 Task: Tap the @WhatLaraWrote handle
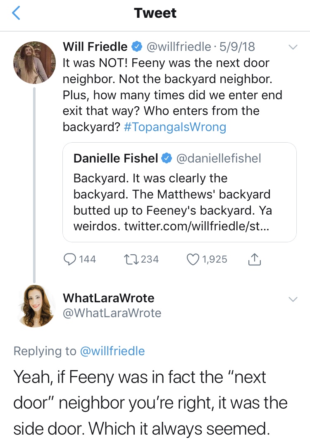pos(112,313)
